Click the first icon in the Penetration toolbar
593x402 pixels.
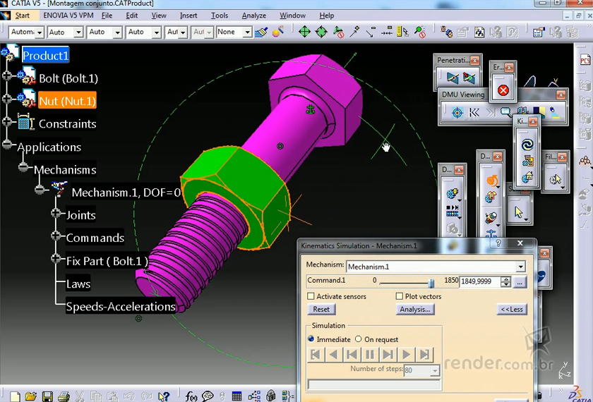pyautogui.click(x=452, y=78)
